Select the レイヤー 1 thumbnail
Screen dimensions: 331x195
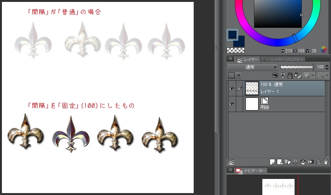pos(252,88)
